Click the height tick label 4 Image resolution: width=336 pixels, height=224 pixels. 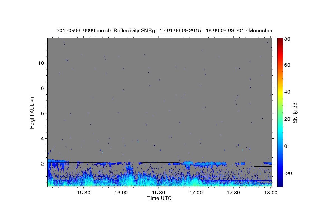[42, 138]
